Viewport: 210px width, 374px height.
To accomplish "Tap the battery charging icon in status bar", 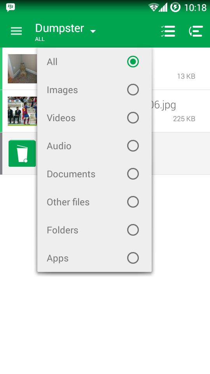I will (175, 7).
